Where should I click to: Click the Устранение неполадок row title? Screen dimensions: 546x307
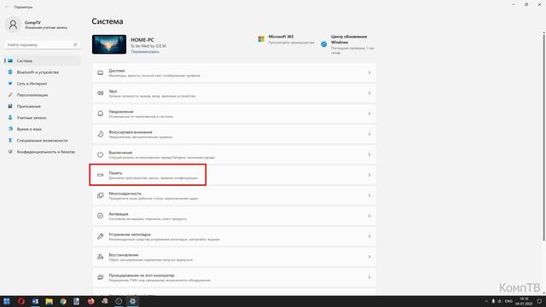click(130, 235)
